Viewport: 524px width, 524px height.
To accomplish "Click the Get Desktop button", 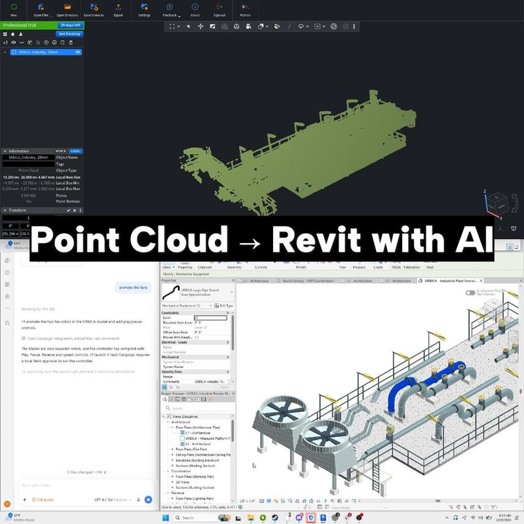I will point(69,34).
